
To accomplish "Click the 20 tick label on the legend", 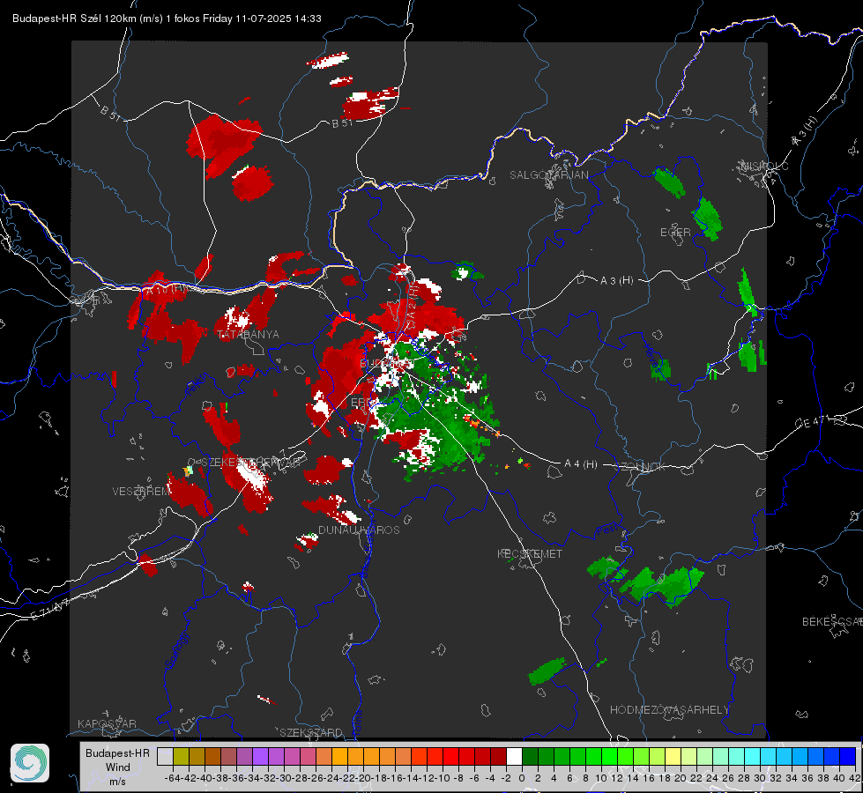I will click(681, 778).
